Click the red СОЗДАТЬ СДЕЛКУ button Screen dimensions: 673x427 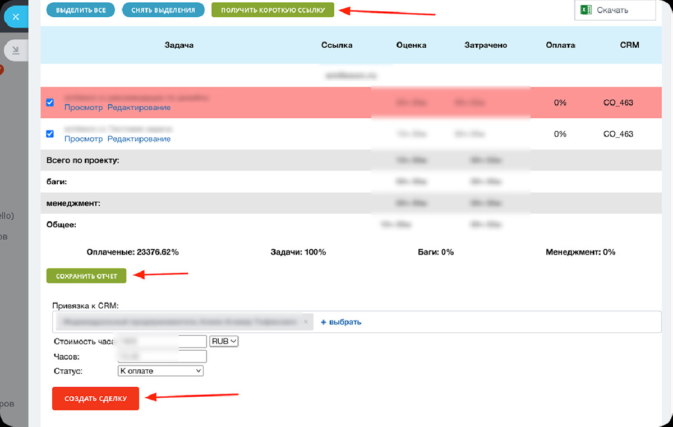(x=95, y=398)
